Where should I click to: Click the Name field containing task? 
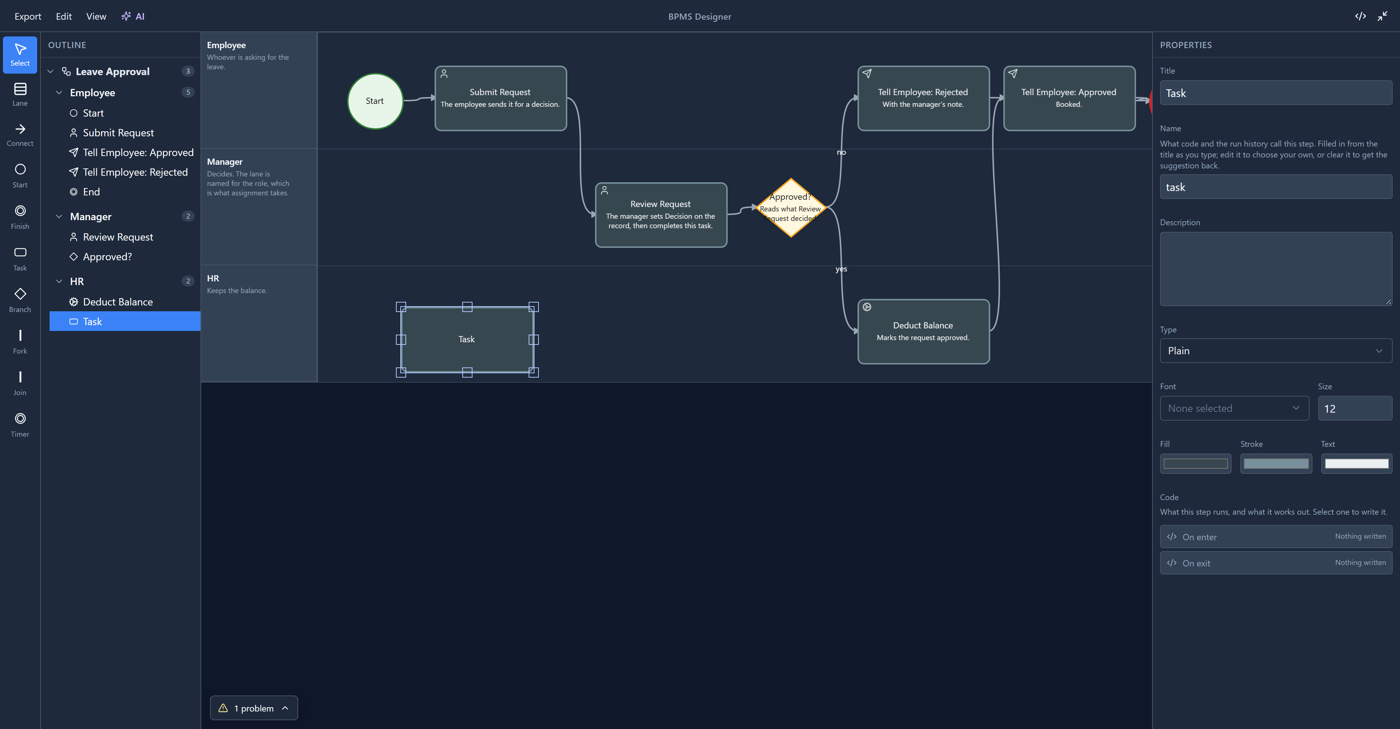tap(1276, 187)
